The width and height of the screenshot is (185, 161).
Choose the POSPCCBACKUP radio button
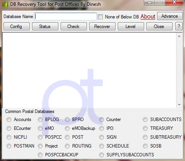click(40, 155)
